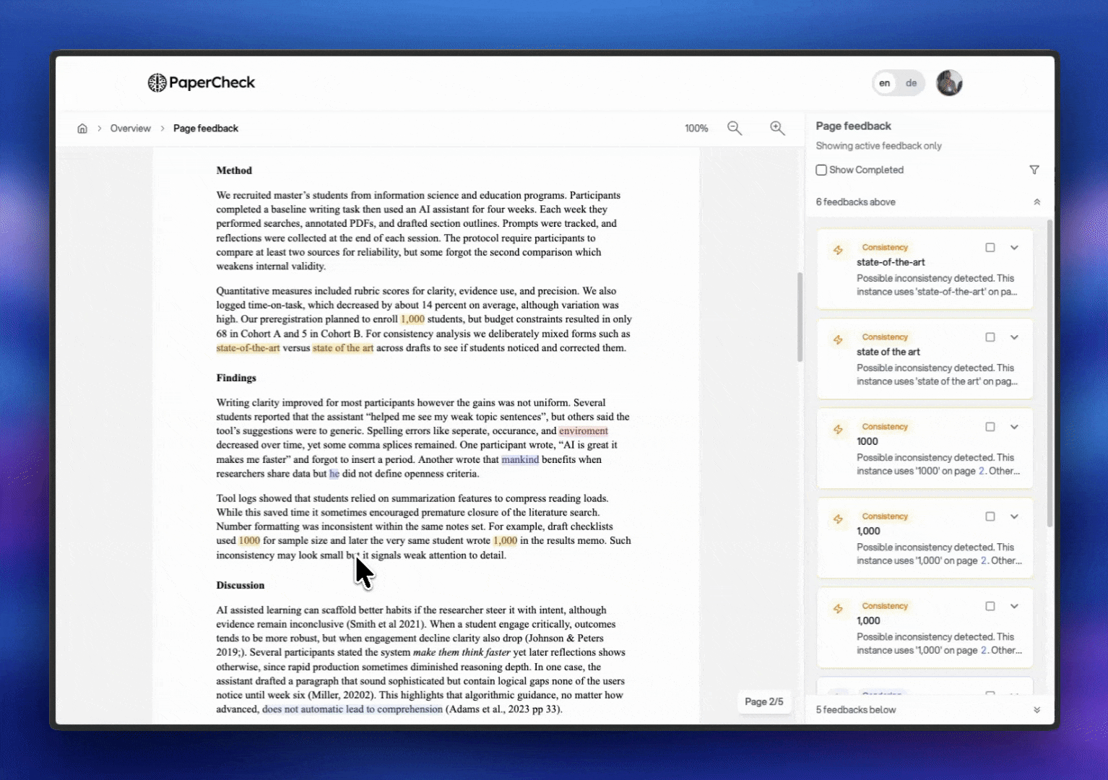
Task: Tick the checkbox on the state-of-the-art card
Action: [990, 248]
